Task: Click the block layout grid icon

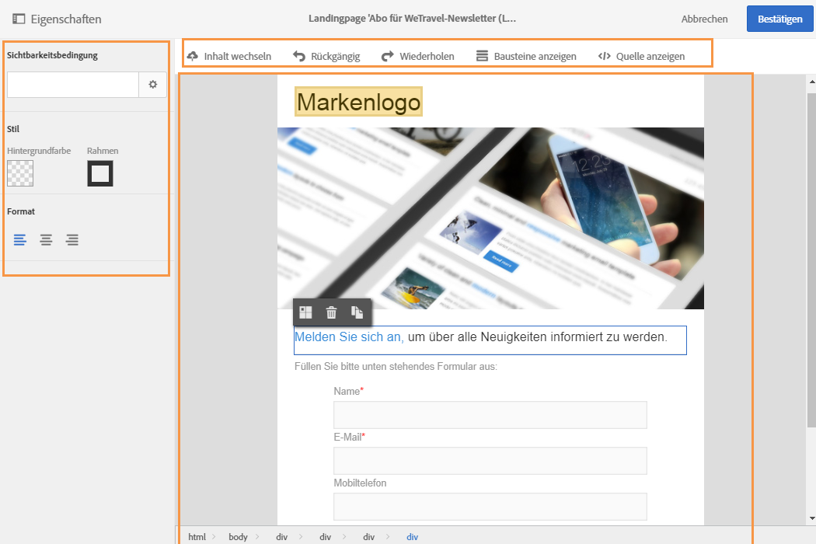Action: point(305,312)
